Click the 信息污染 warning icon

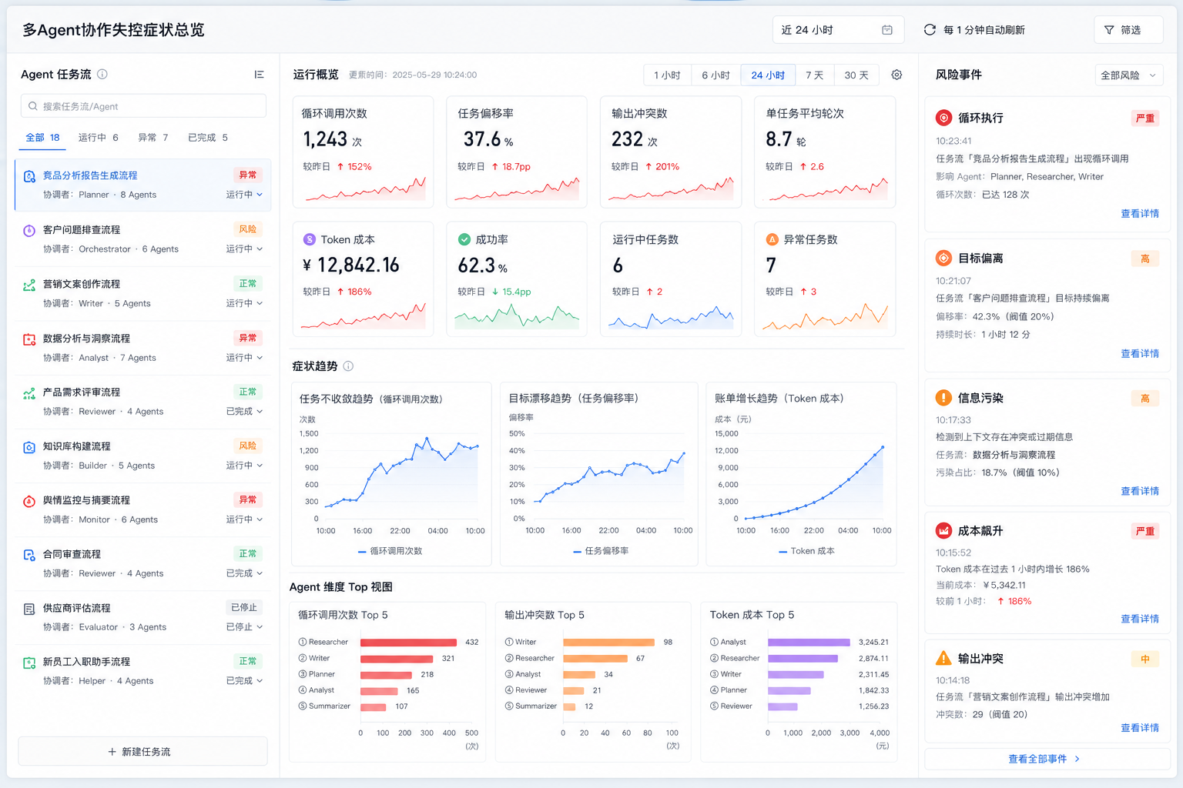pyautogui.click(x=943, y=398)
